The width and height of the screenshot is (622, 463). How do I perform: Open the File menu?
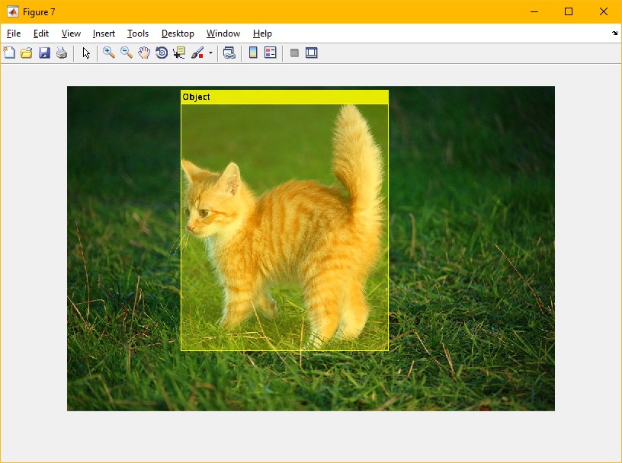[14, 34]
